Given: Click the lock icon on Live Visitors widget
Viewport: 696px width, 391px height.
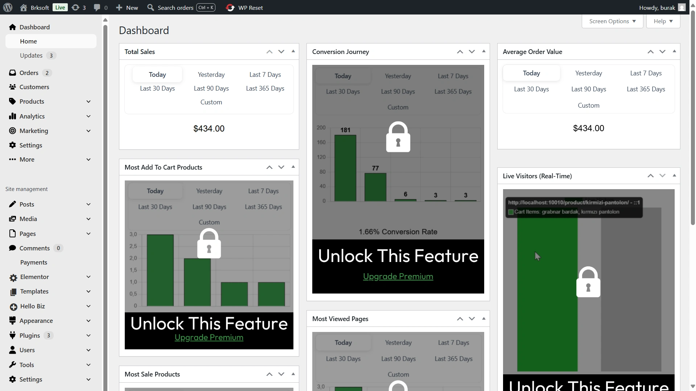Looking at the screenshot, I should (588, 282).
